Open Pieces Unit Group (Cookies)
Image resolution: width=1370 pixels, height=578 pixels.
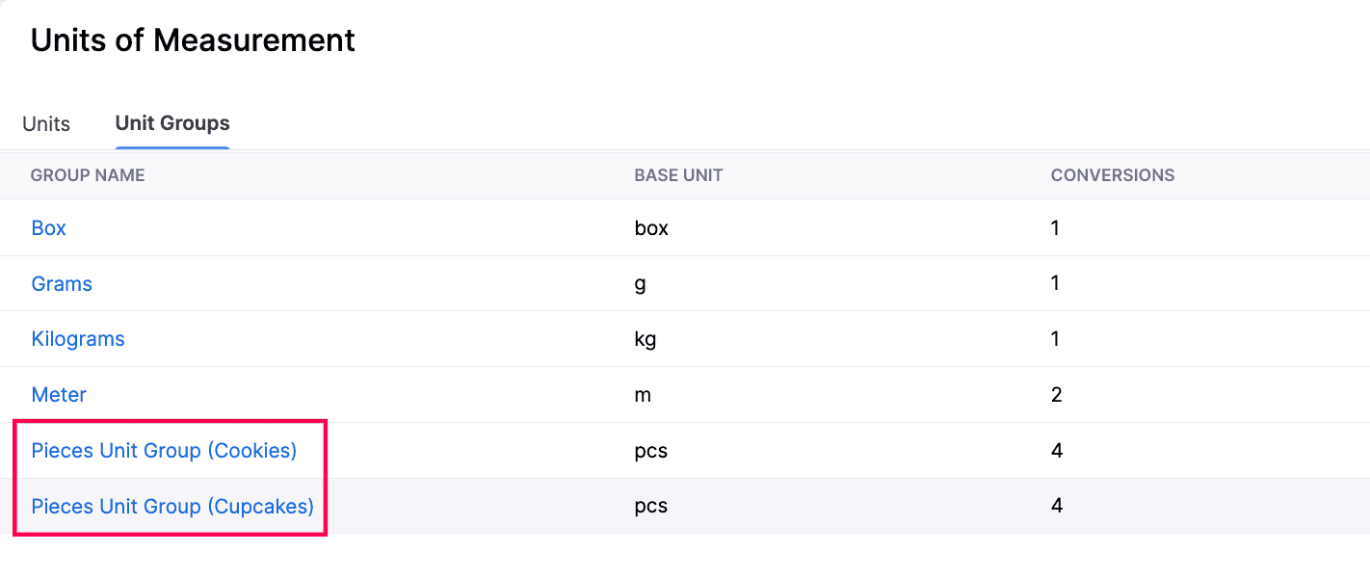click(164, 450)
